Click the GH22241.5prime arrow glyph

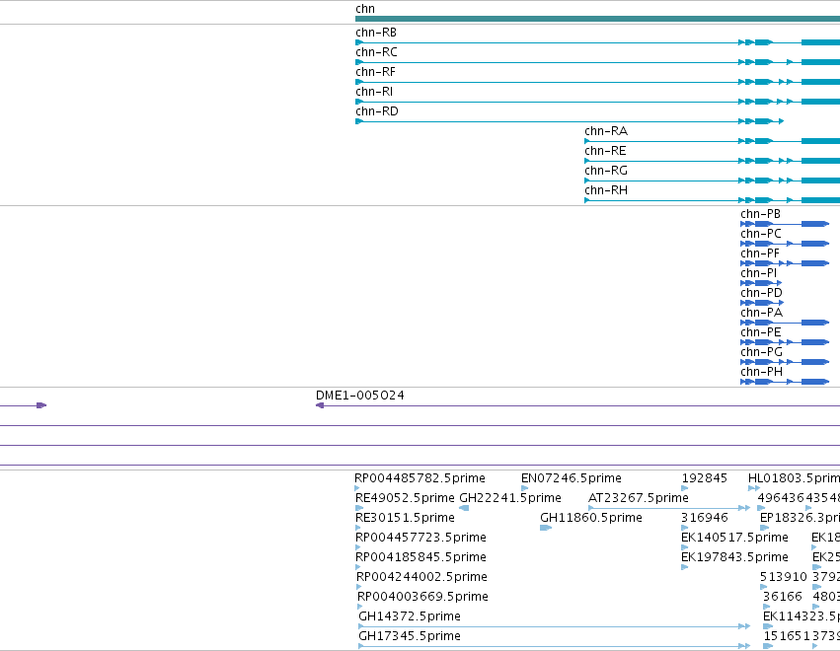click(x=465, y=508)
